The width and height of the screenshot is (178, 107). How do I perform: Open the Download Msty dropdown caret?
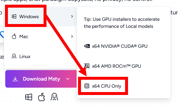tap(68, 79)
